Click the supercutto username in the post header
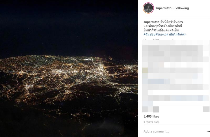Screen dimensions: 210x137 click(163, 8)
